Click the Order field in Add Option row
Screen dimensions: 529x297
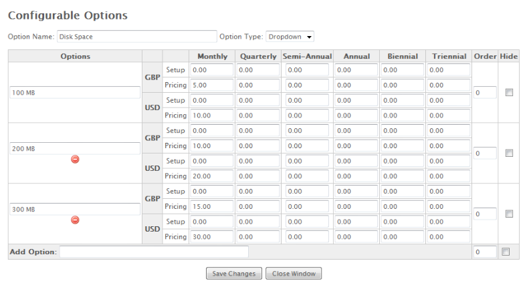point(485,252)
